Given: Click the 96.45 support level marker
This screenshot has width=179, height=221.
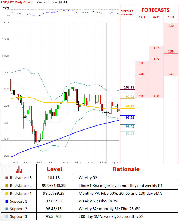Looking at the screenshot, I should (x=130, y=127).
